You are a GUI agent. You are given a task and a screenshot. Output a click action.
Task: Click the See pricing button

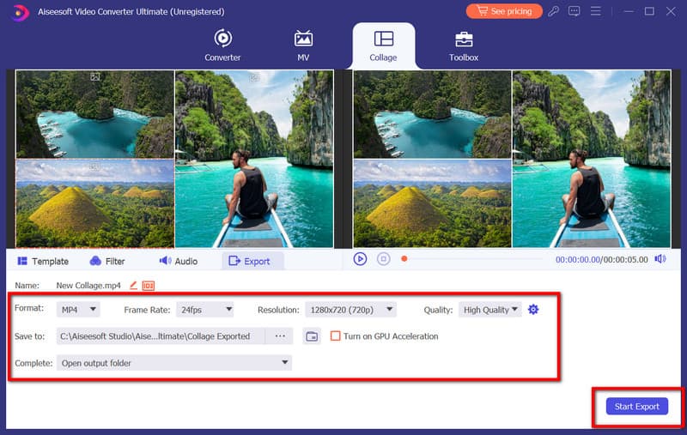tap(504, 11)
